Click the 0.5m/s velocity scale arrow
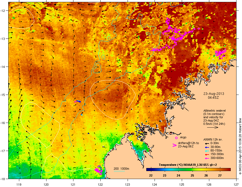This screenshot has height=187, width=242. (x=213, y=127)
